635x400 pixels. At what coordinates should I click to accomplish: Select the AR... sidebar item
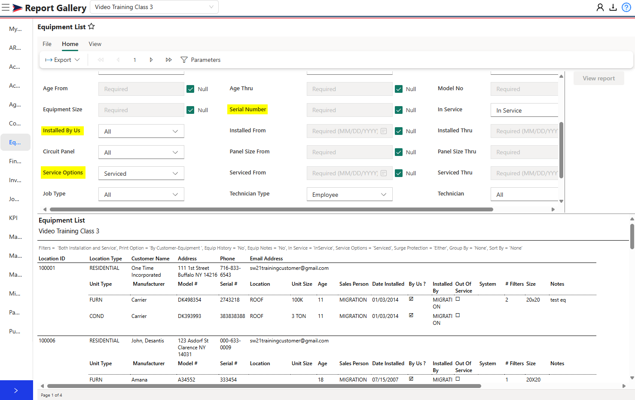click(x=15, y=48)
